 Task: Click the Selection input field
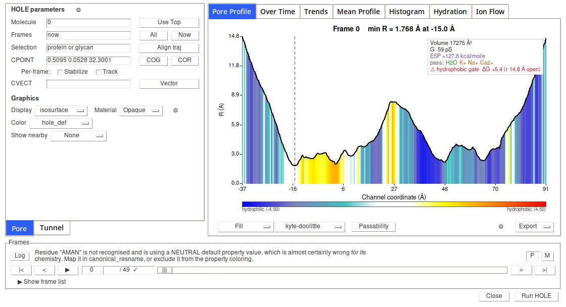pos(88,47)
